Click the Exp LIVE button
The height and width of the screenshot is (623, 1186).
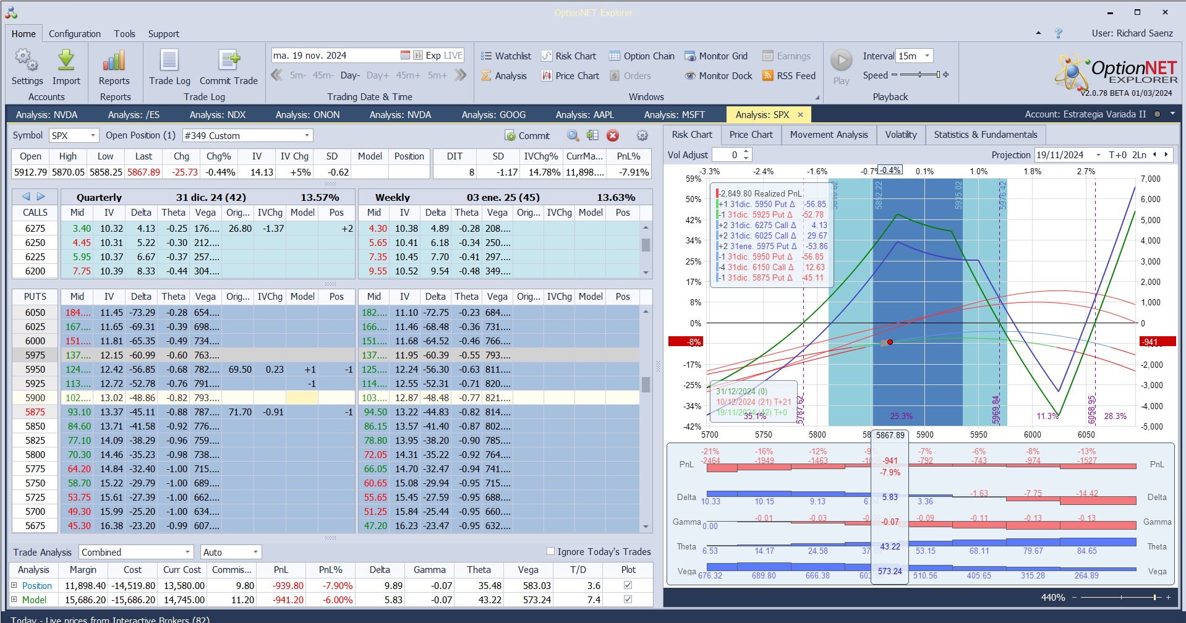pyautogui.click(x=444, y=56)
